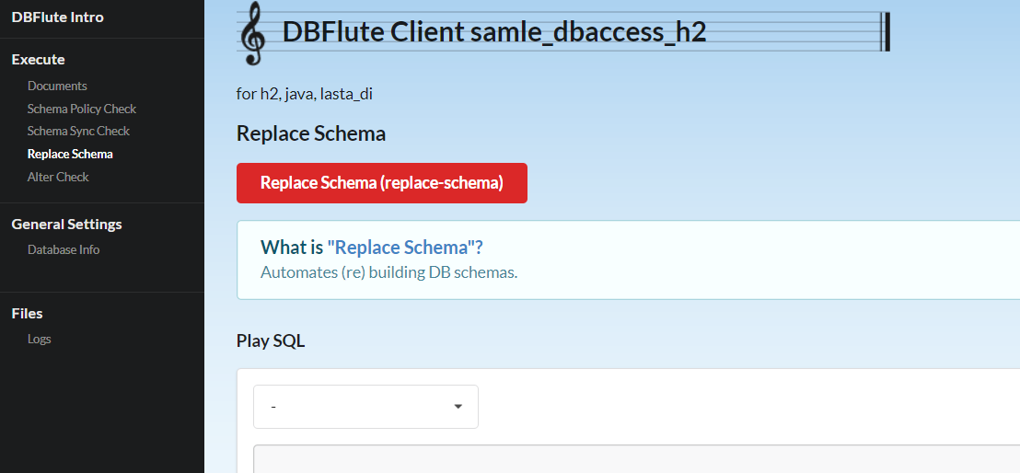Viewport: 1020px width, 473px height.
Task: Follow the blue "Replace Schema" link in the info box
Action: (x=404, y=248)
